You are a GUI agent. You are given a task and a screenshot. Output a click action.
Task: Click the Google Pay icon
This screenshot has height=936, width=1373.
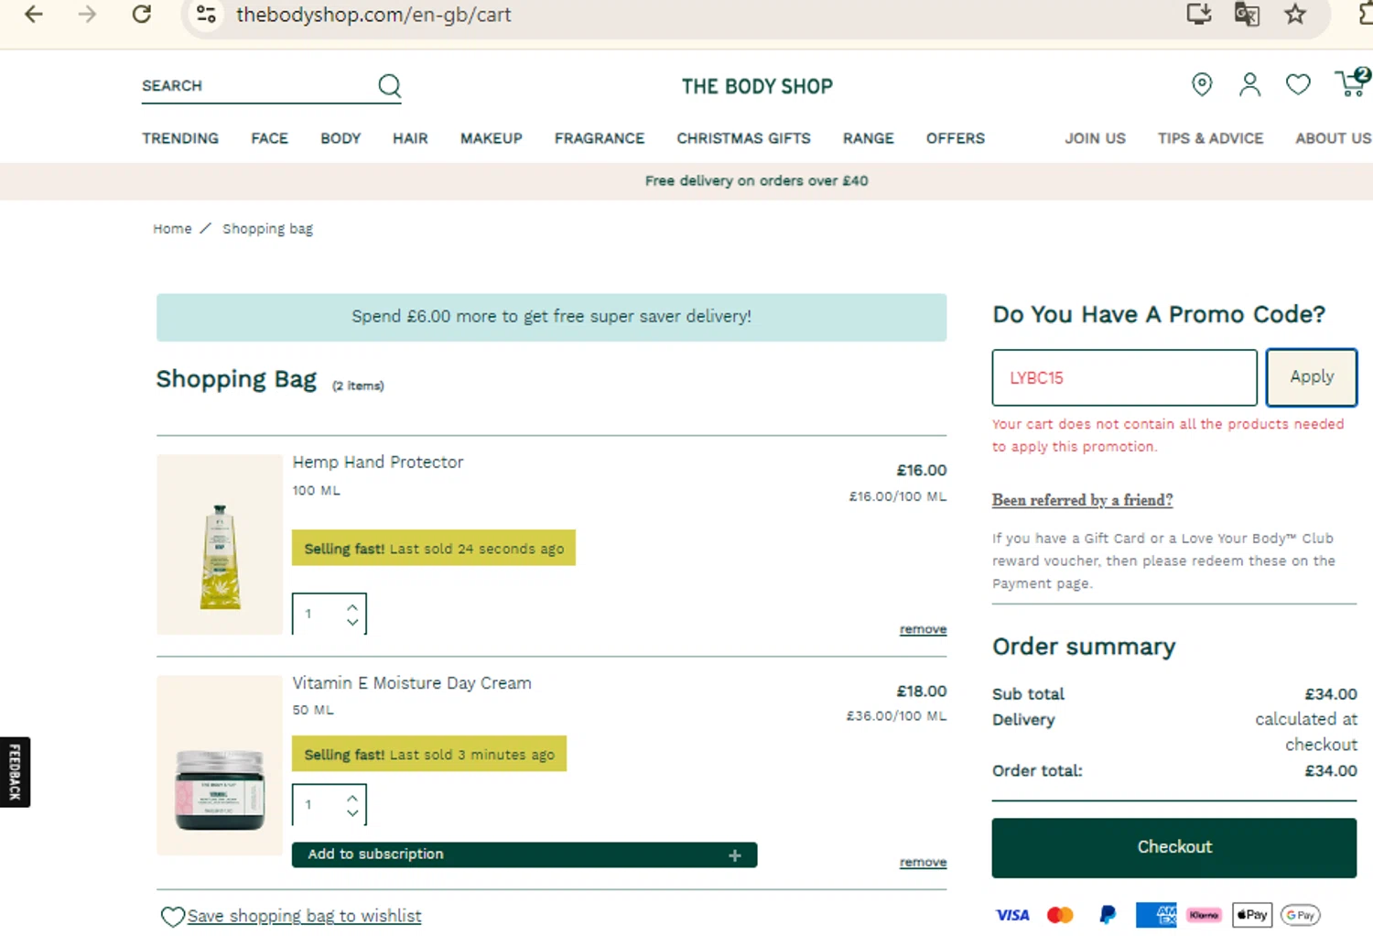pos(1300,915)
